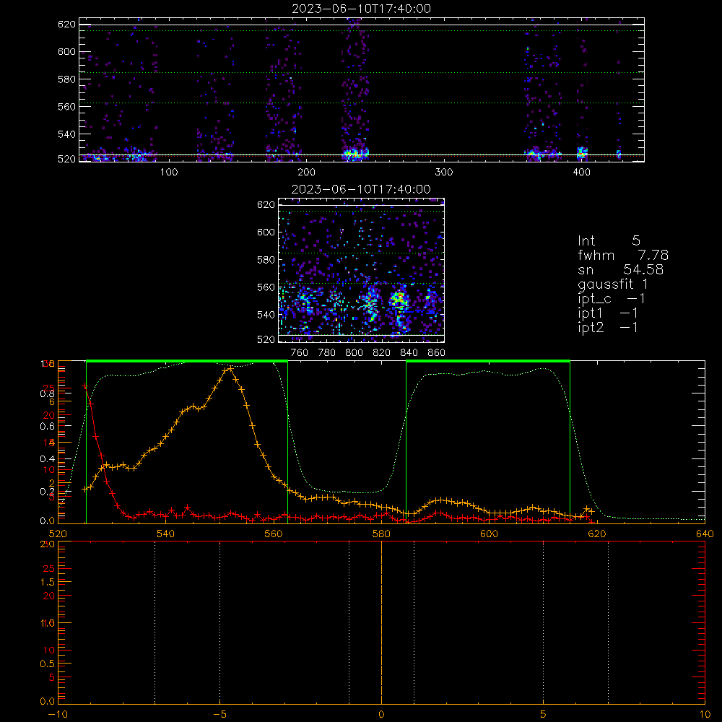
Task: Click the peak of the orange profile curve
Action: point(230,368)
